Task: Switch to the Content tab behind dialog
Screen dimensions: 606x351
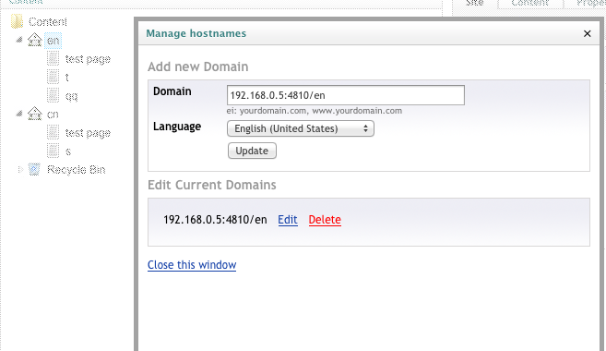Action: point(529,3)
